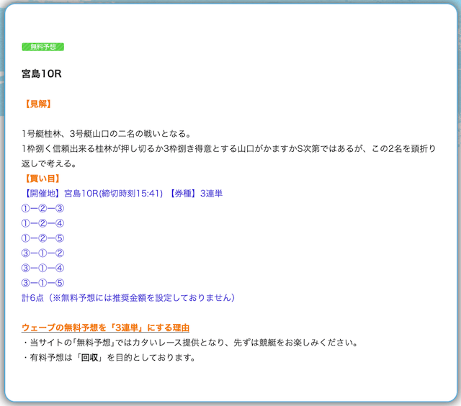Select the ①ー②ー③ bet combination
The width and height of the screenshot is (461, 406).
42,208
